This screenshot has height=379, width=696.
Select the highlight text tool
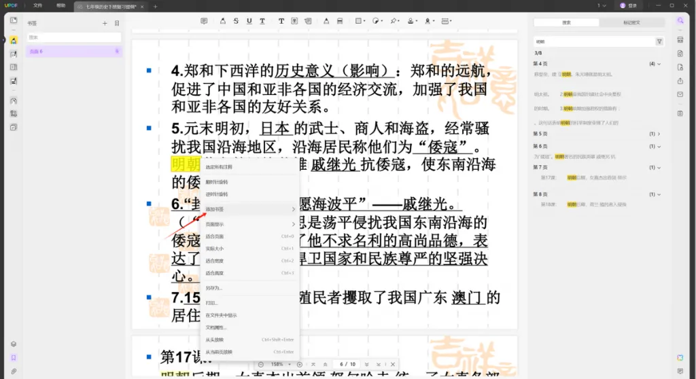point(223,21)
